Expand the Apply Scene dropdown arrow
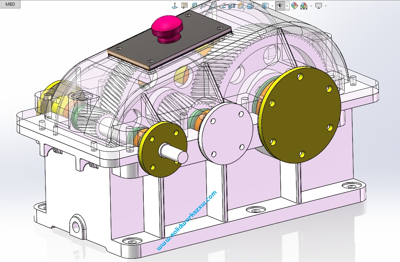Viewport: 400px width, 262px height. [x=311, y=6]
